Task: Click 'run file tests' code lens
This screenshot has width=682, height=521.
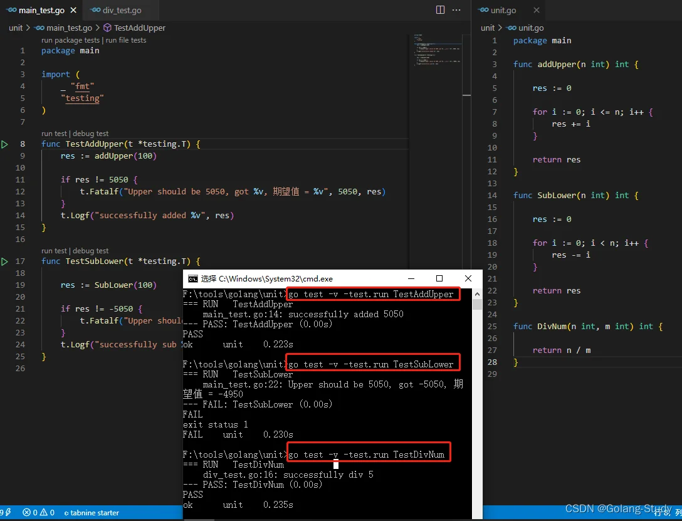Action: tap(126, 40)
